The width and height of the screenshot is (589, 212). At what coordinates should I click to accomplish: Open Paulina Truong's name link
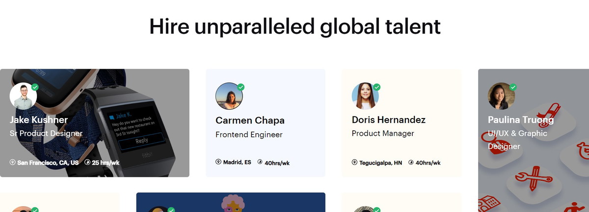coord(521,120)
